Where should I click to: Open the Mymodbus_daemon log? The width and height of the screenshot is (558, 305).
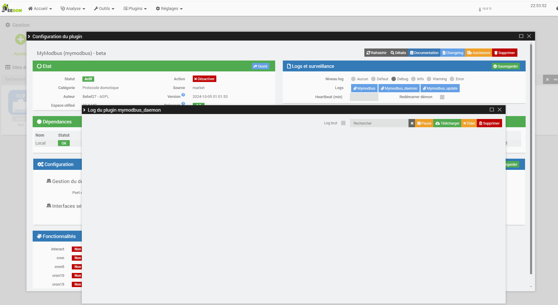[399, 88]
